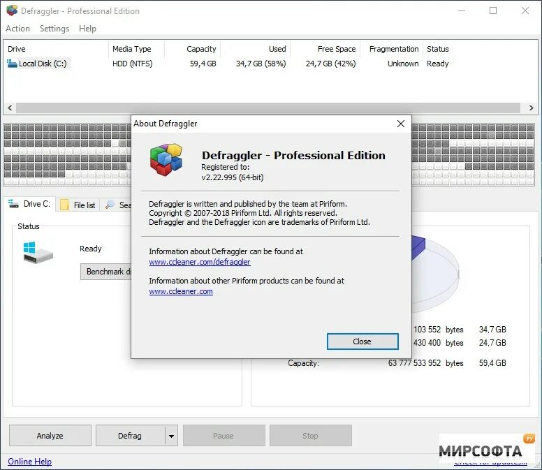
Task: Click the drive usage pie chart
Action: [x=436, y=273]
